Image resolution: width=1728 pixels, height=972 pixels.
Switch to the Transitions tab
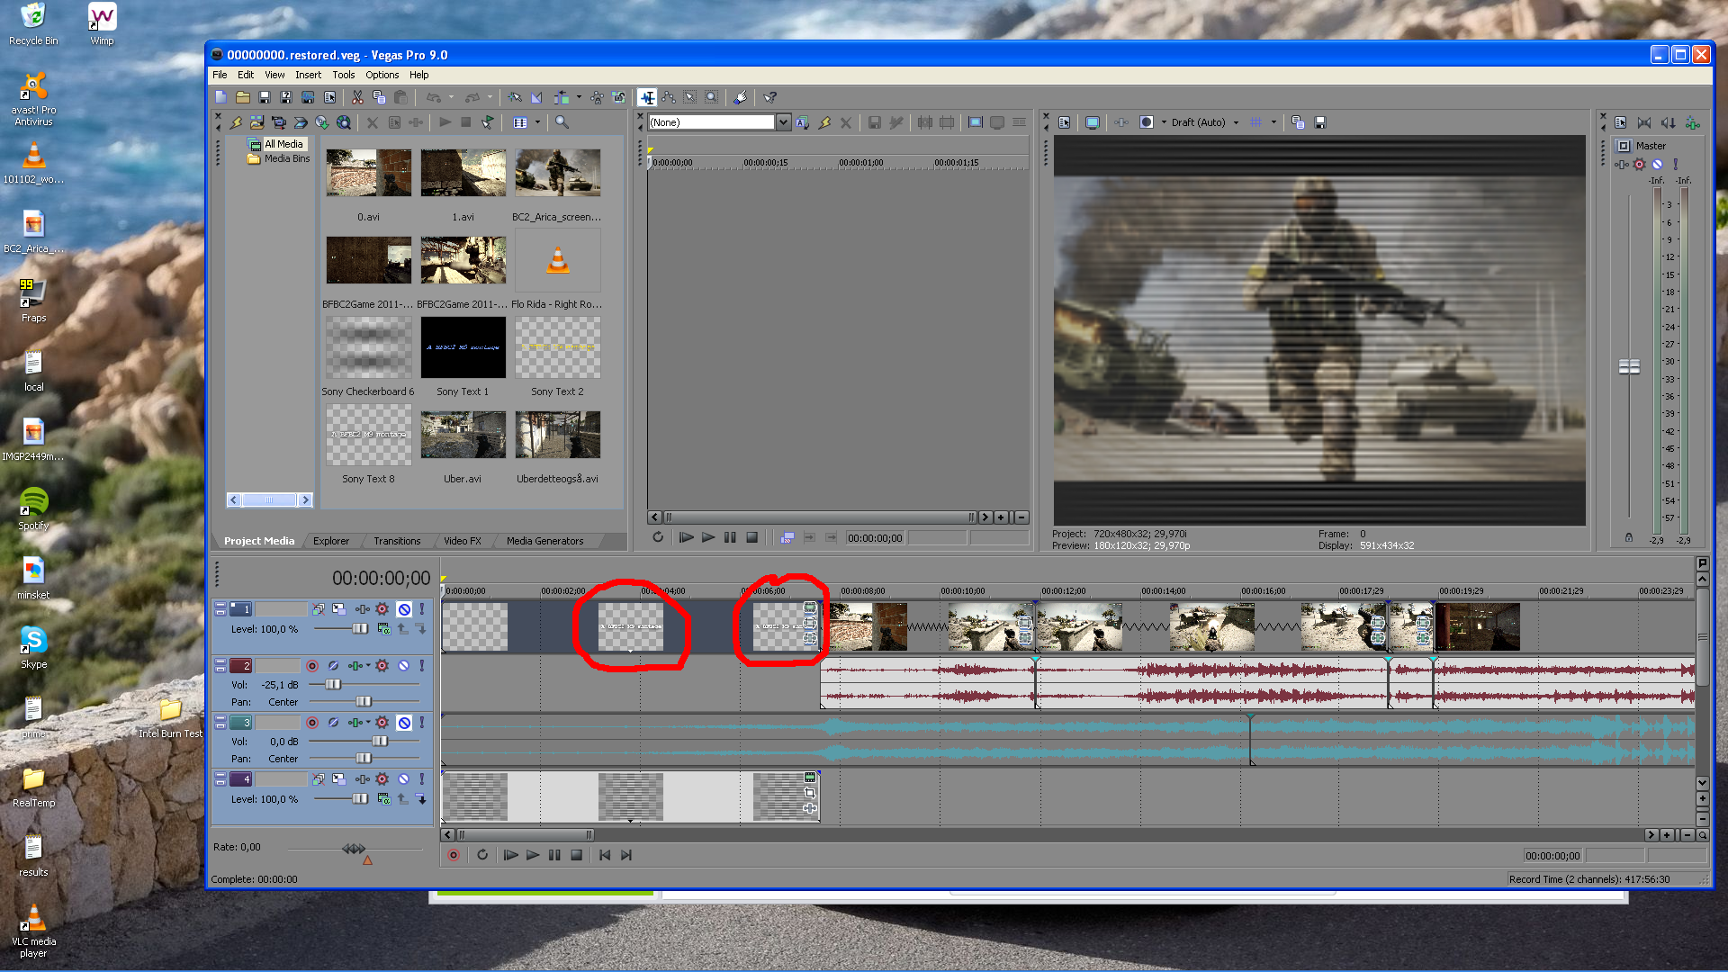(397, 541)
